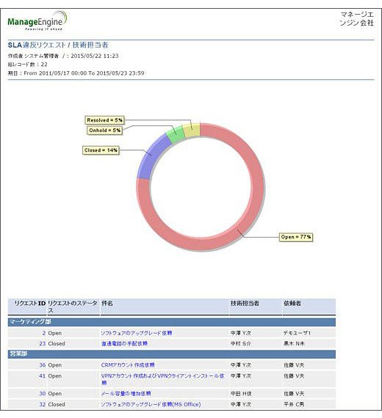This screenshot has height=418, width=382.
Task: Click the ManageEngine logo
Action: (x=37, y=21)
